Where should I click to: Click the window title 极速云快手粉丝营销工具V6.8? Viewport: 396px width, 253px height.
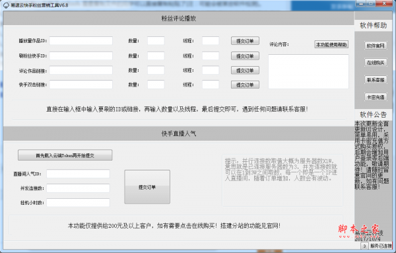(40, 5)
